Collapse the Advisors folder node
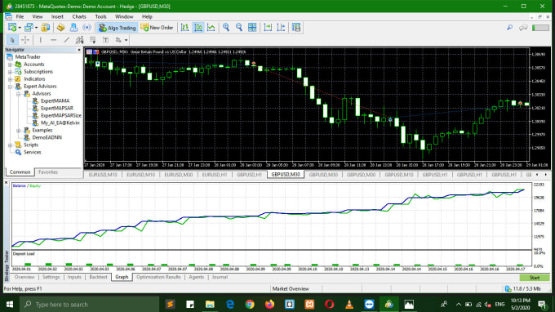This screenshot has width=555, height=312. pyautogui.click(x=19, y=94)
